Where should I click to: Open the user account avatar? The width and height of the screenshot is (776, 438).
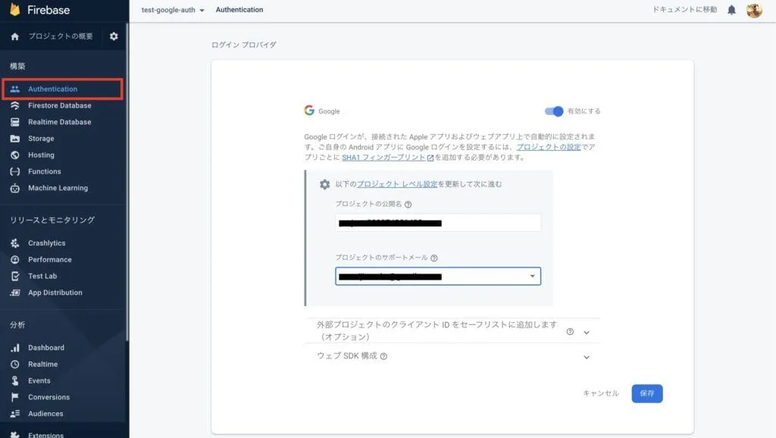(x=753, y=10)
